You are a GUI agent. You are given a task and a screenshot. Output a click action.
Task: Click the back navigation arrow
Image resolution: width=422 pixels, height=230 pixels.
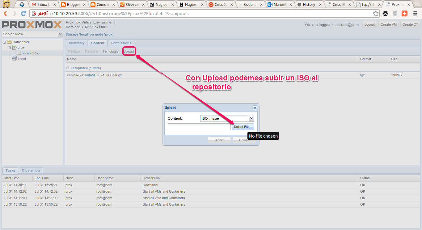coord(5,13)
